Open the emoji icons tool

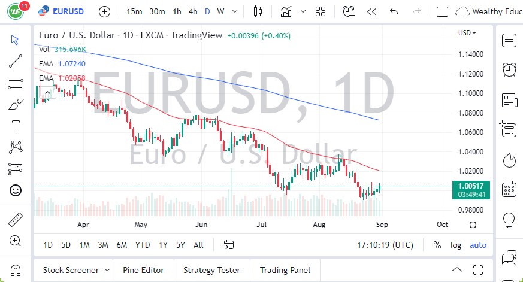tap(16, 190)
